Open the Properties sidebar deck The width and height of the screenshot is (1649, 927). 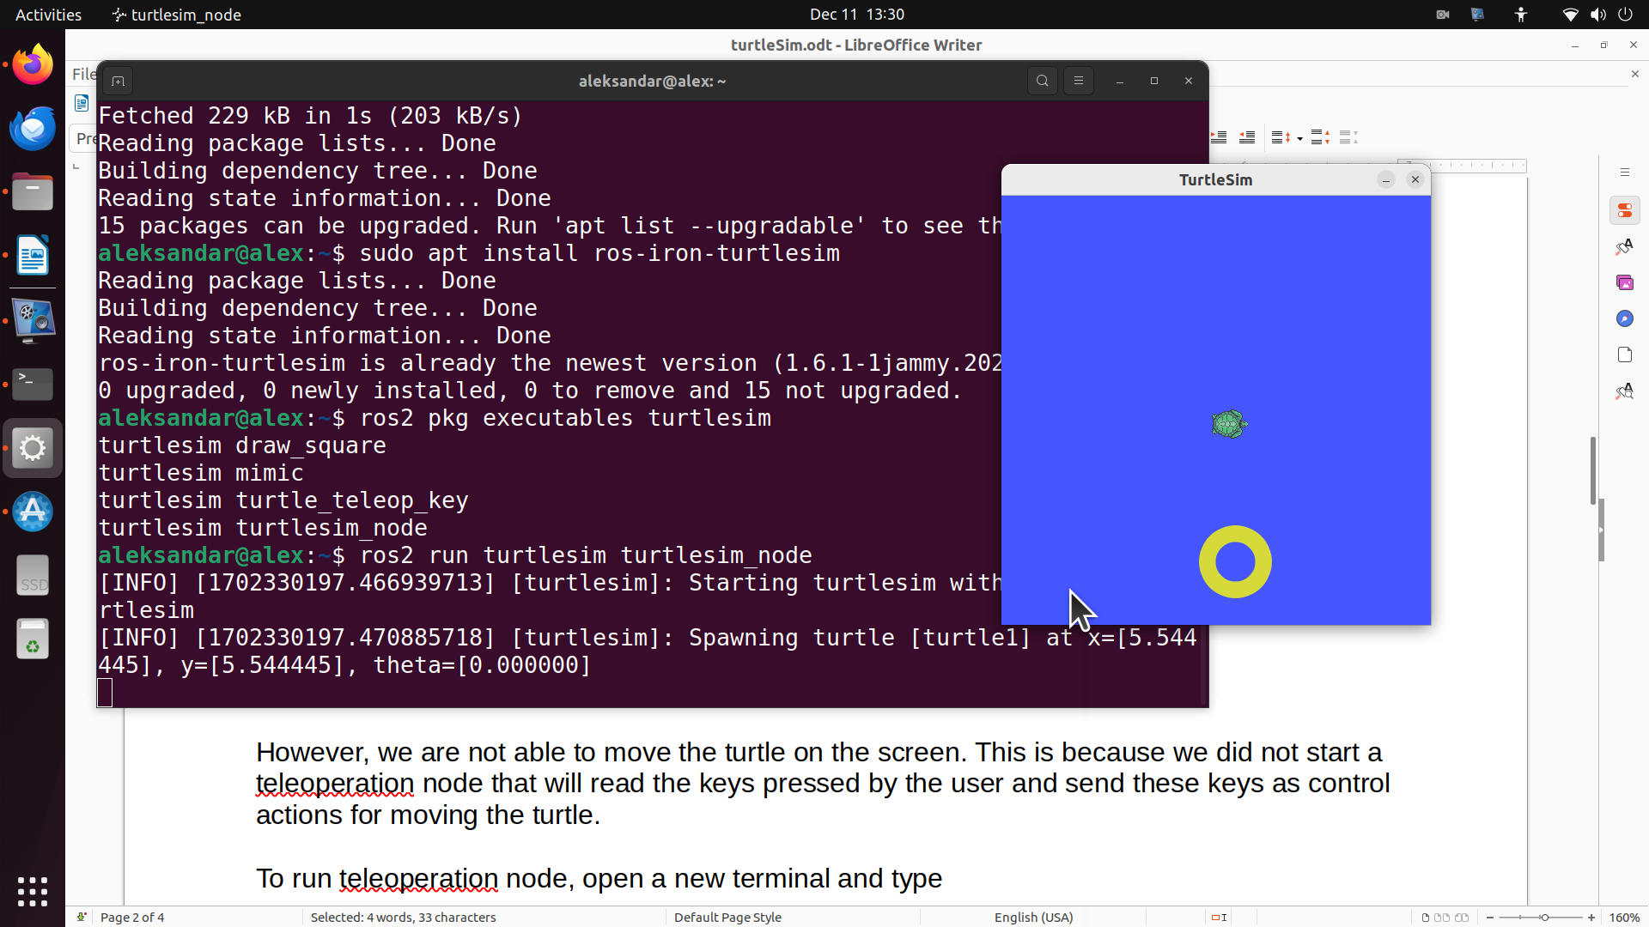click(1624, 210)
